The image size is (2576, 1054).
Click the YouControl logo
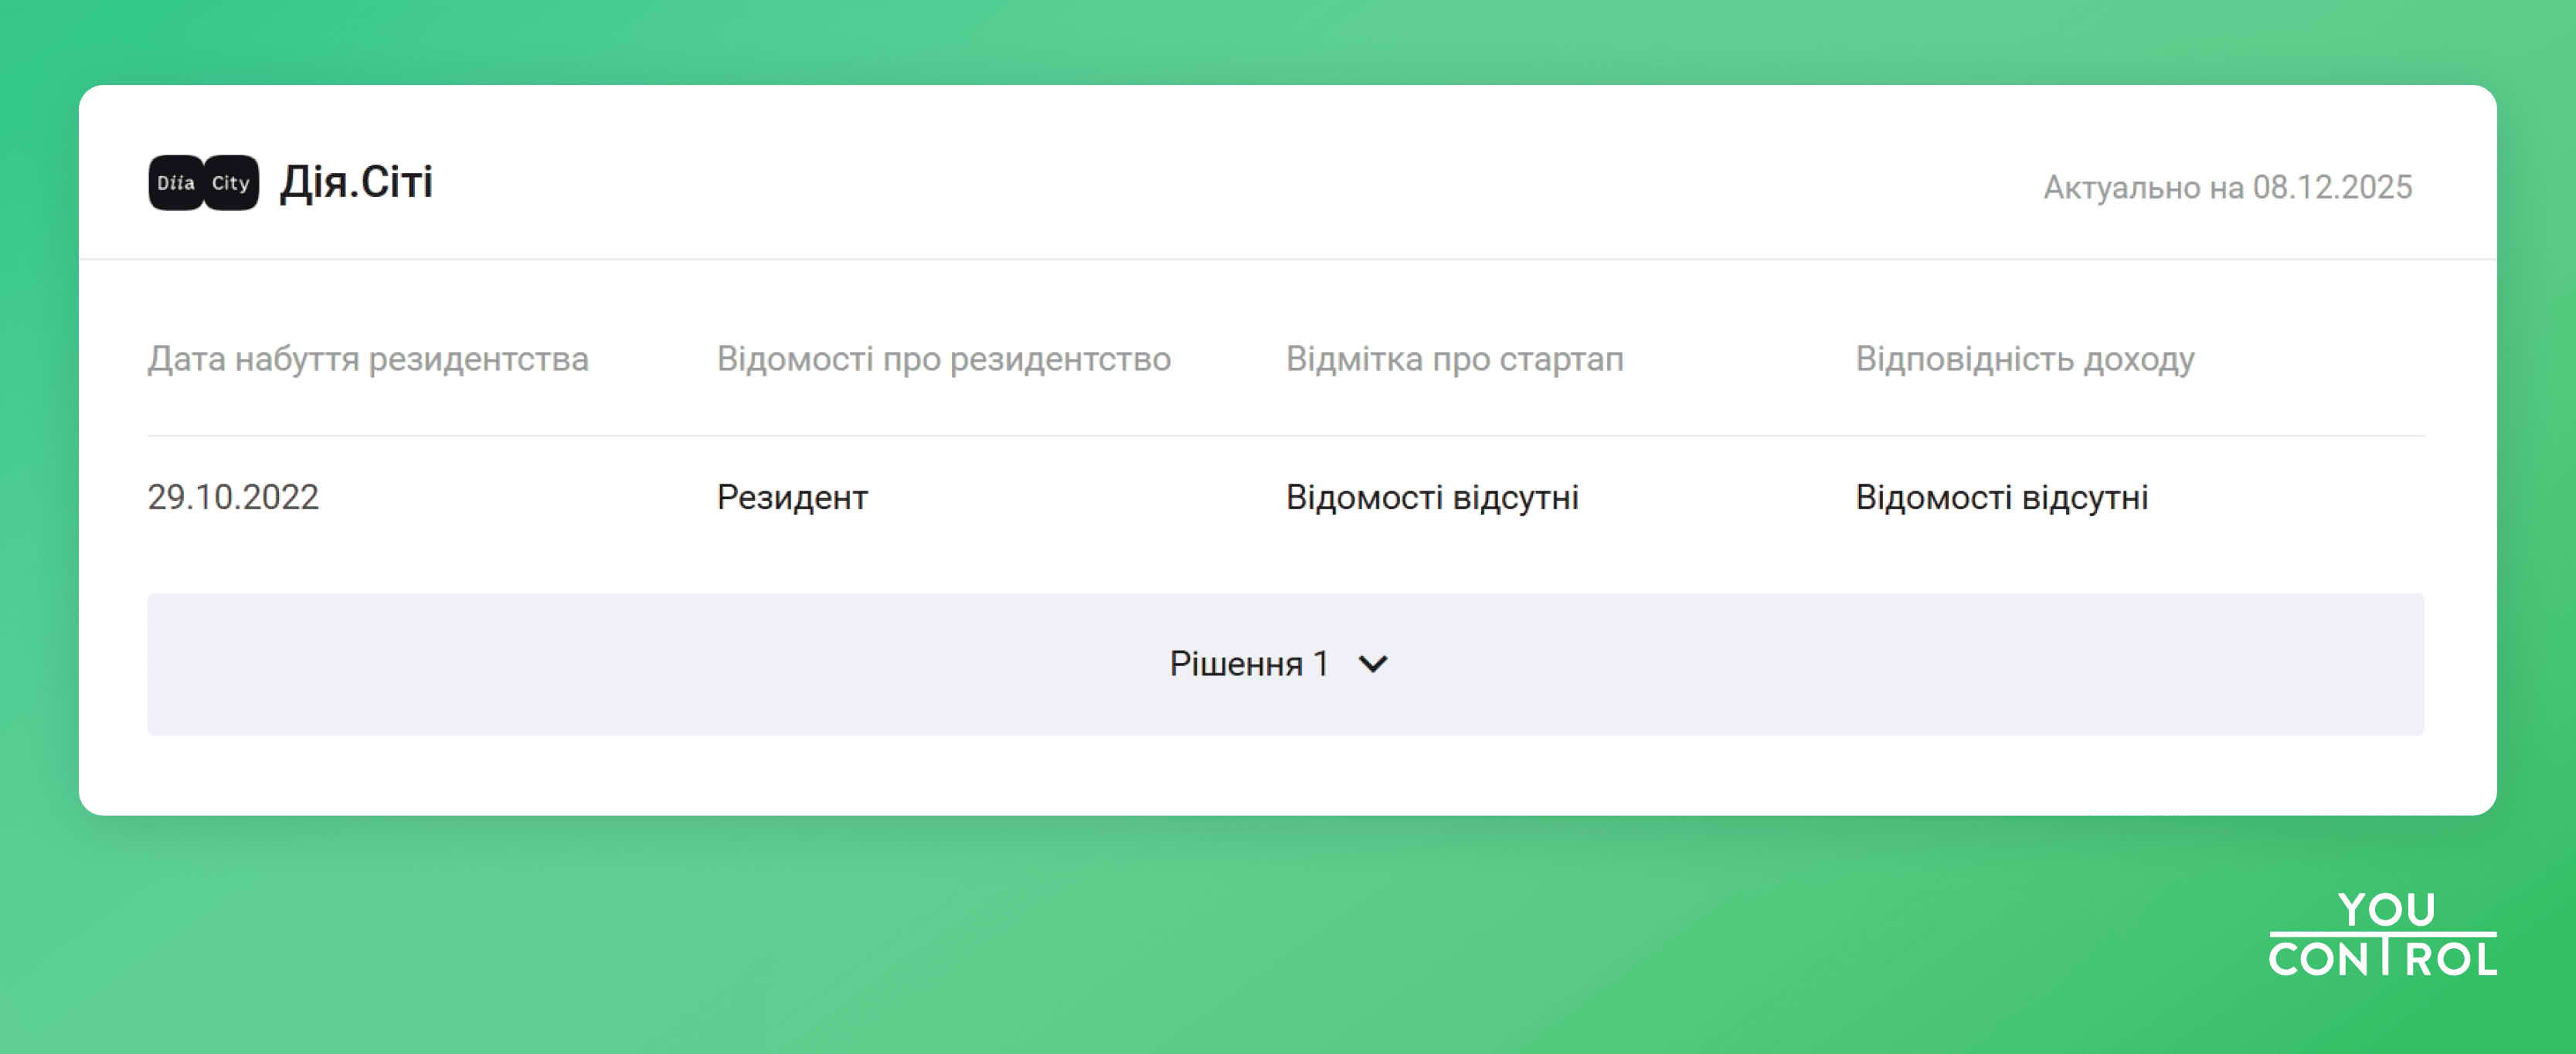(x=2384, y=935)
